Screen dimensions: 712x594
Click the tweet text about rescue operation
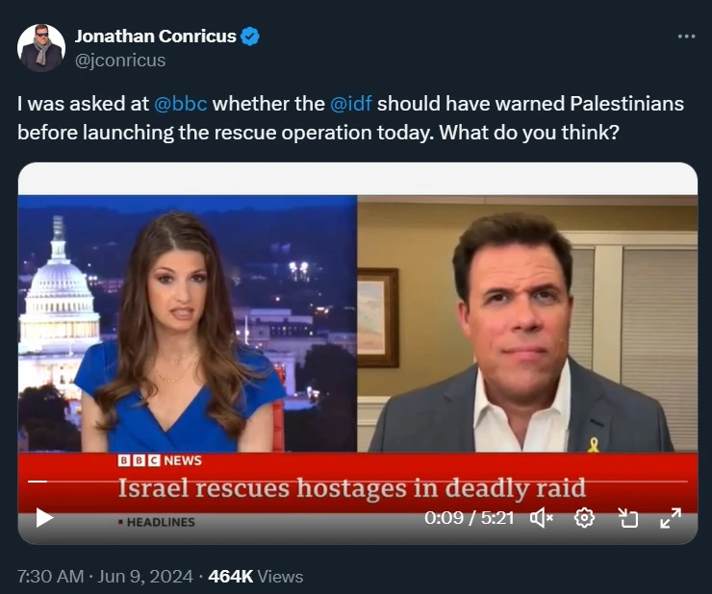pos(350,118)
